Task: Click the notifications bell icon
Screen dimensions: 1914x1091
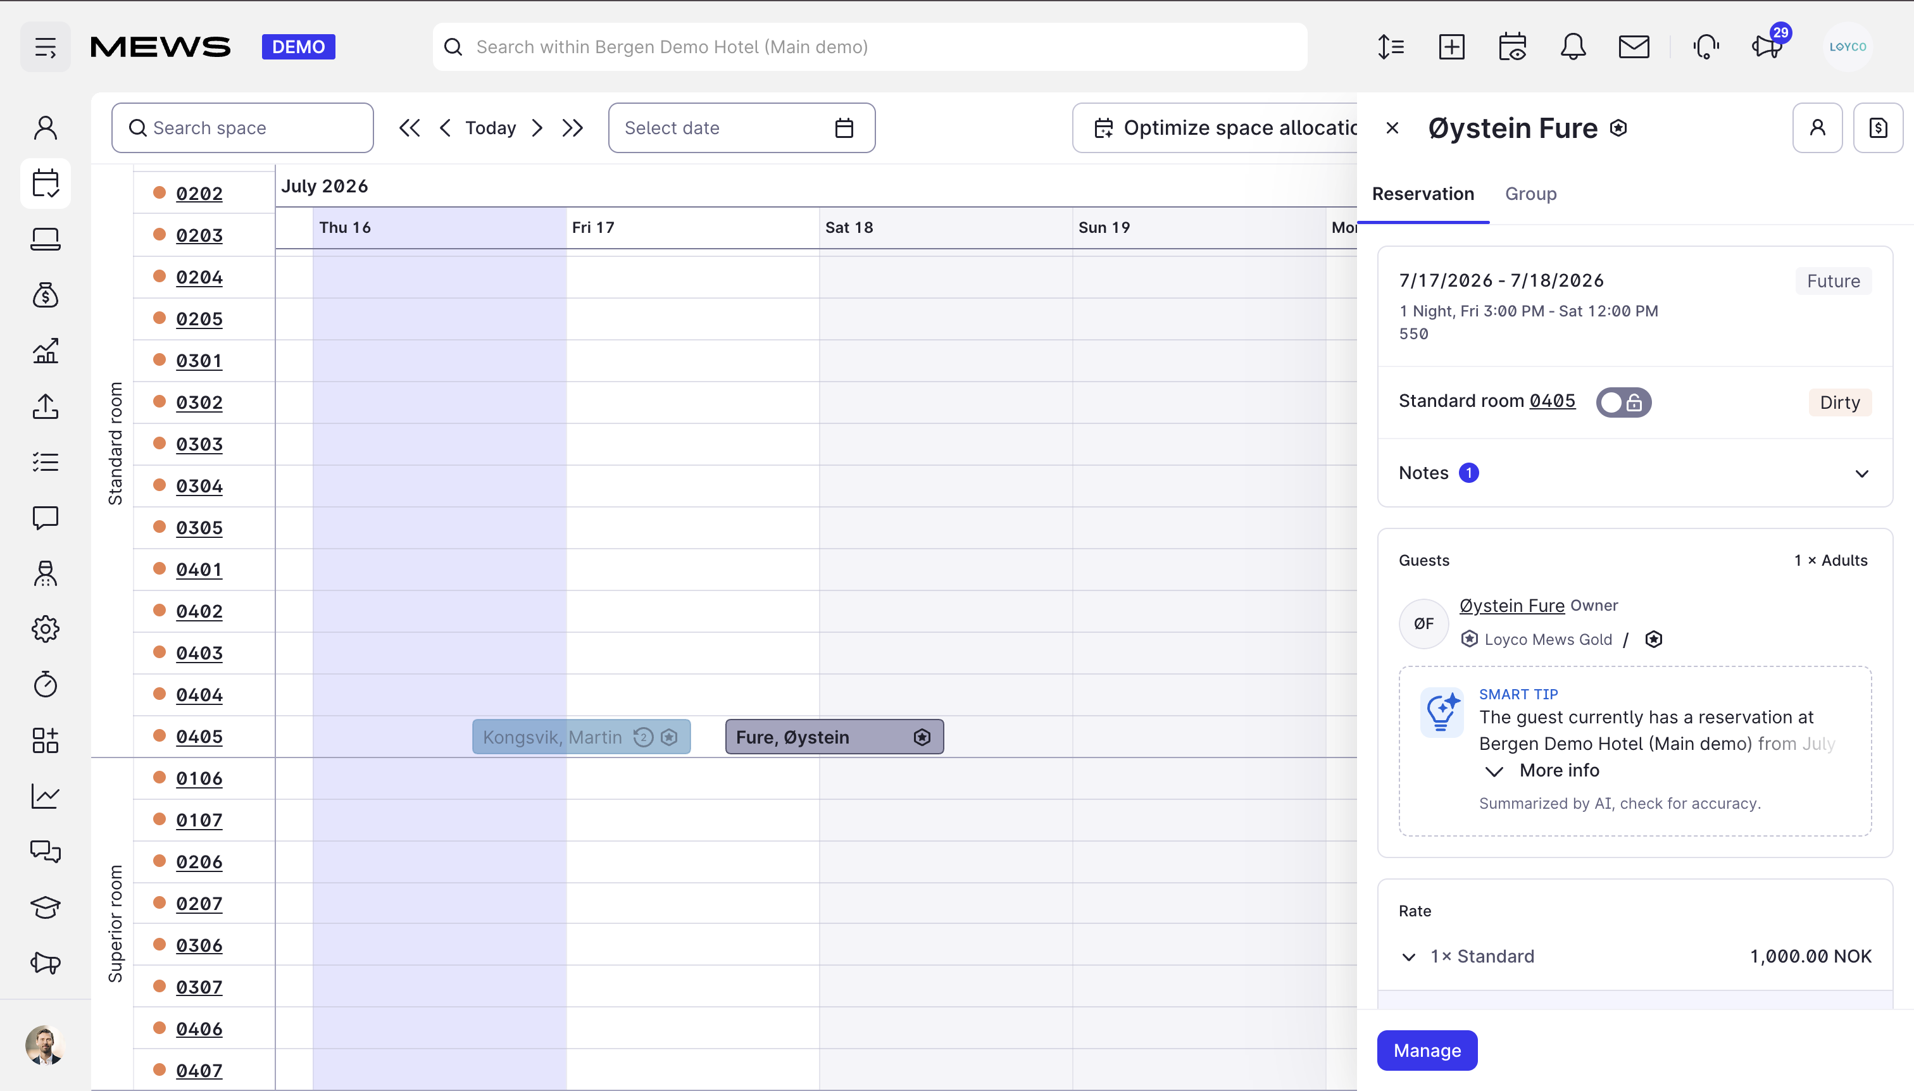Action: 1573,46
